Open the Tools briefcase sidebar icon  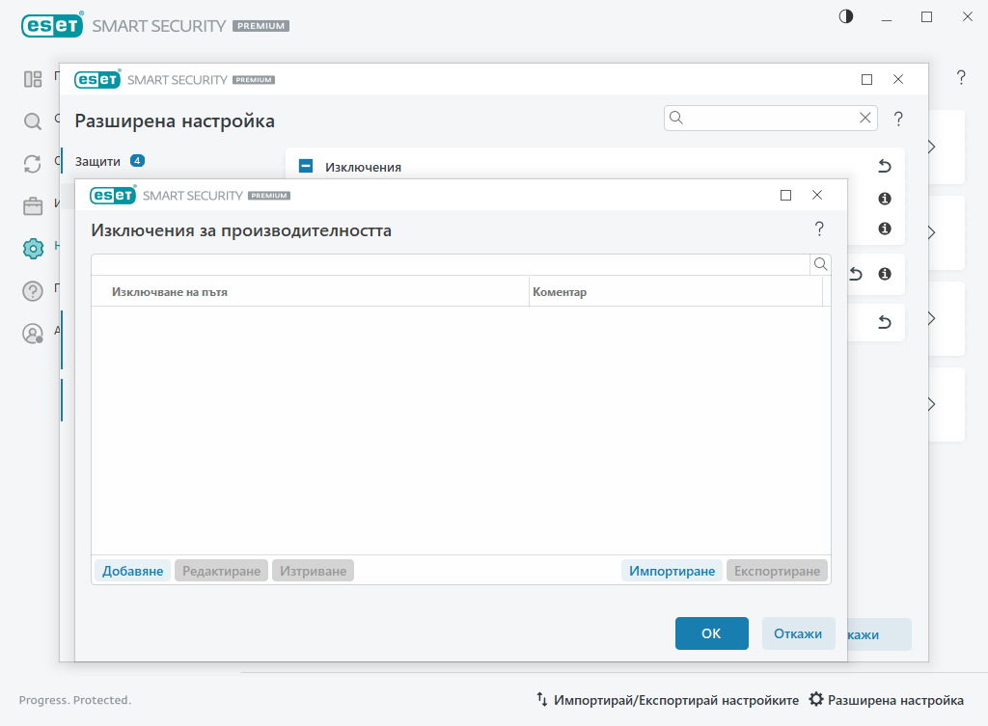click(x=33, y=206)
